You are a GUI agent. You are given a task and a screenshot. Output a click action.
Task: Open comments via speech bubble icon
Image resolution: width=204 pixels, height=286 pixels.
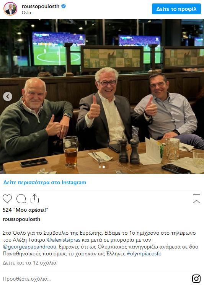[21, 199]
